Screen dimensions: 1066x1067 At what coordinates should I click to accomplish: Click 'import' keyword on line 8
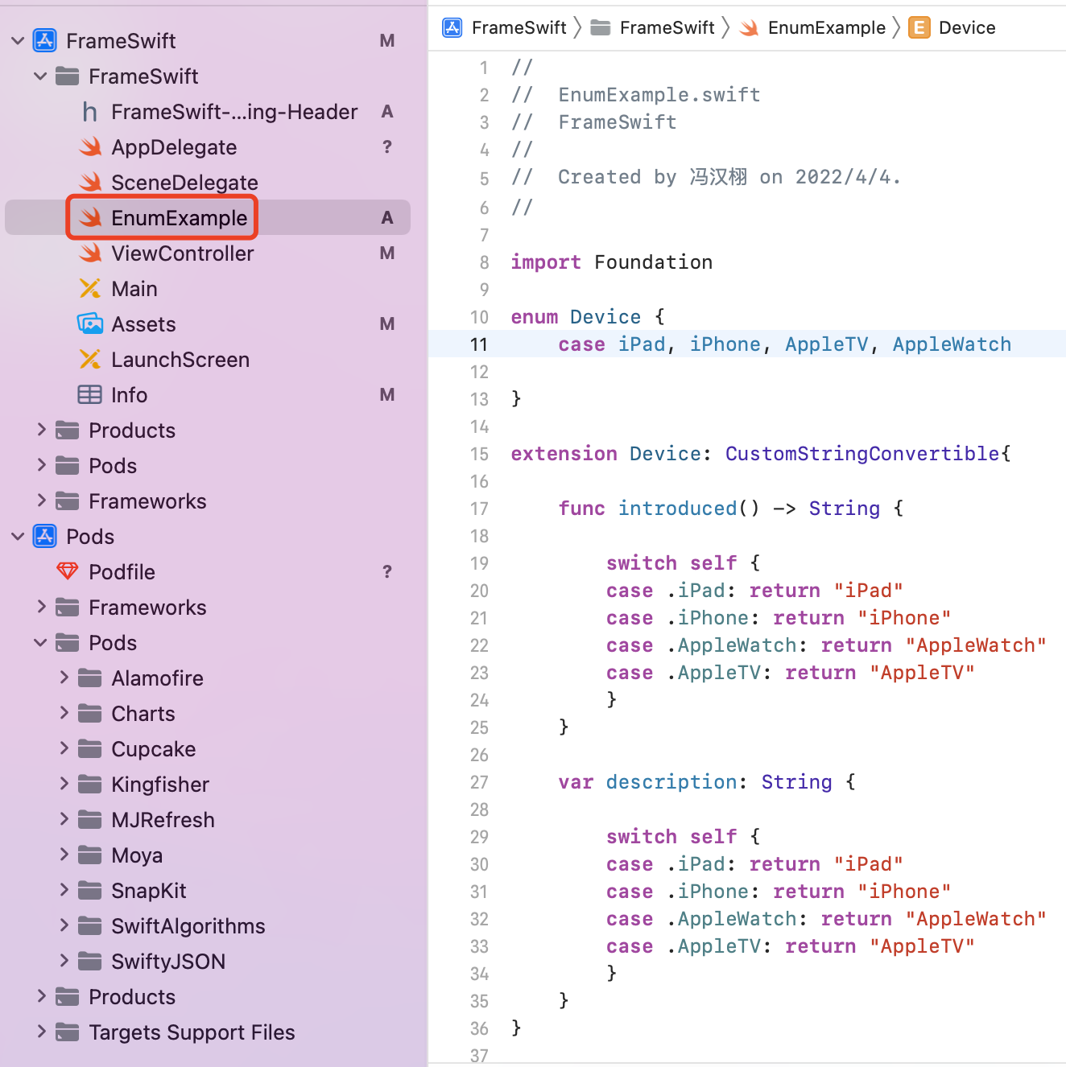pyautogui.click(x=546, y=262)
